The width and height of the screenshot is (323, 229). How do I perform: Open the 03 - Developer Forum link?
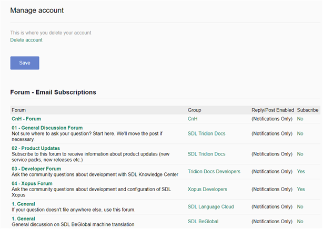(36, 169)
